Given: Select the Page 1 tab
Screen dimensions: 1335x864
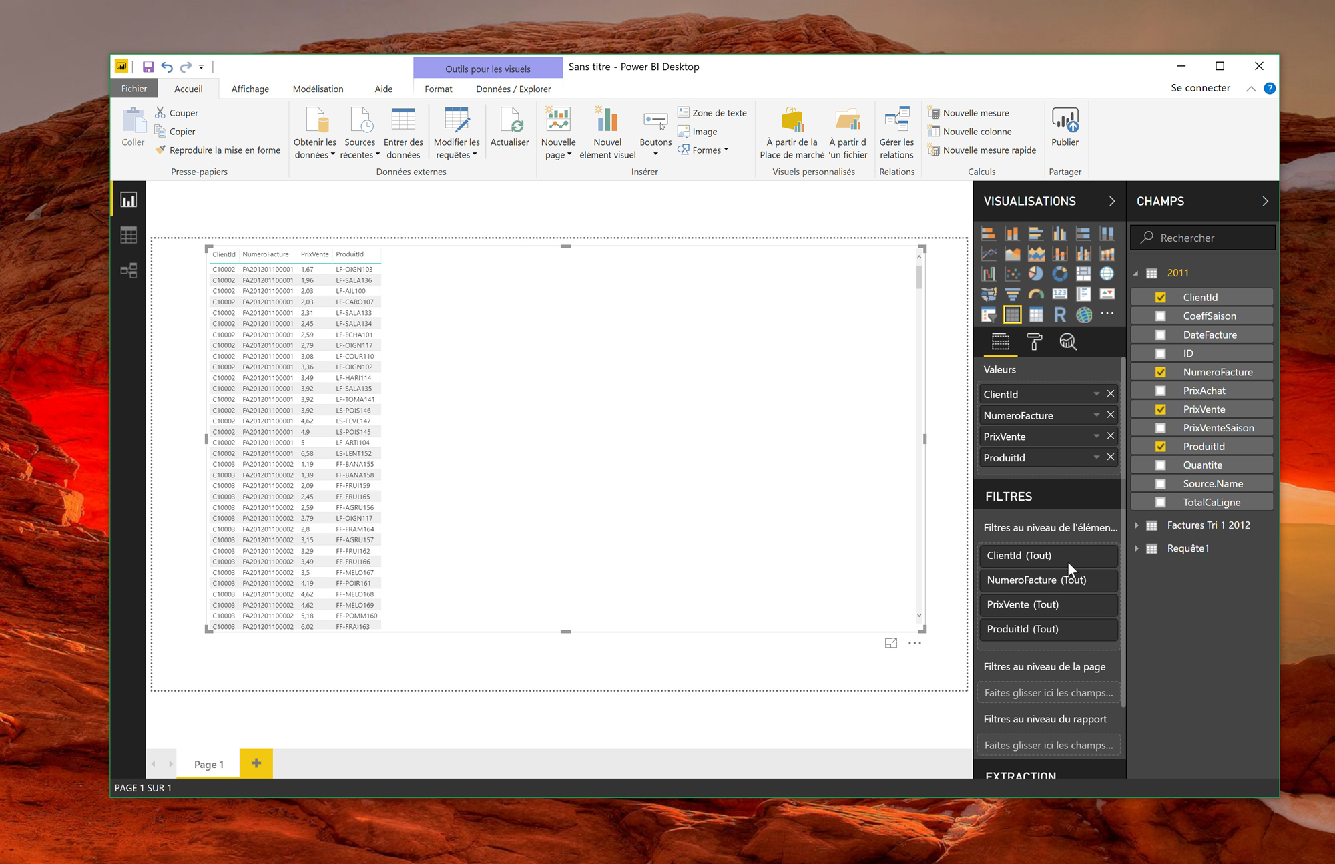Looking at the screenshot, I should coord(208,764).
